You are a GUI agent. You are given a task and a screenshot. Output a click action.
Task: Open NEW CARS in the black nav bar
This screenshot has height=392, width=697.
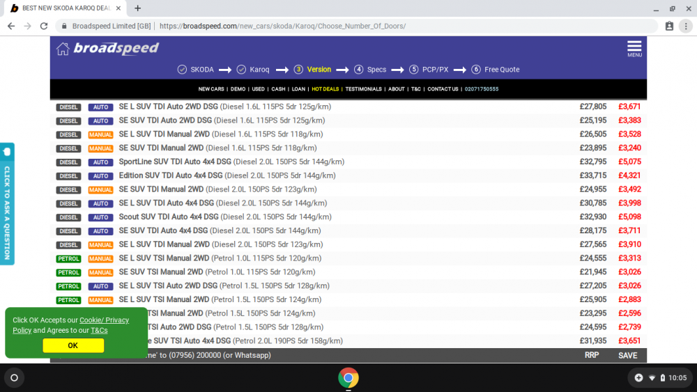click(x=211, y=89)
